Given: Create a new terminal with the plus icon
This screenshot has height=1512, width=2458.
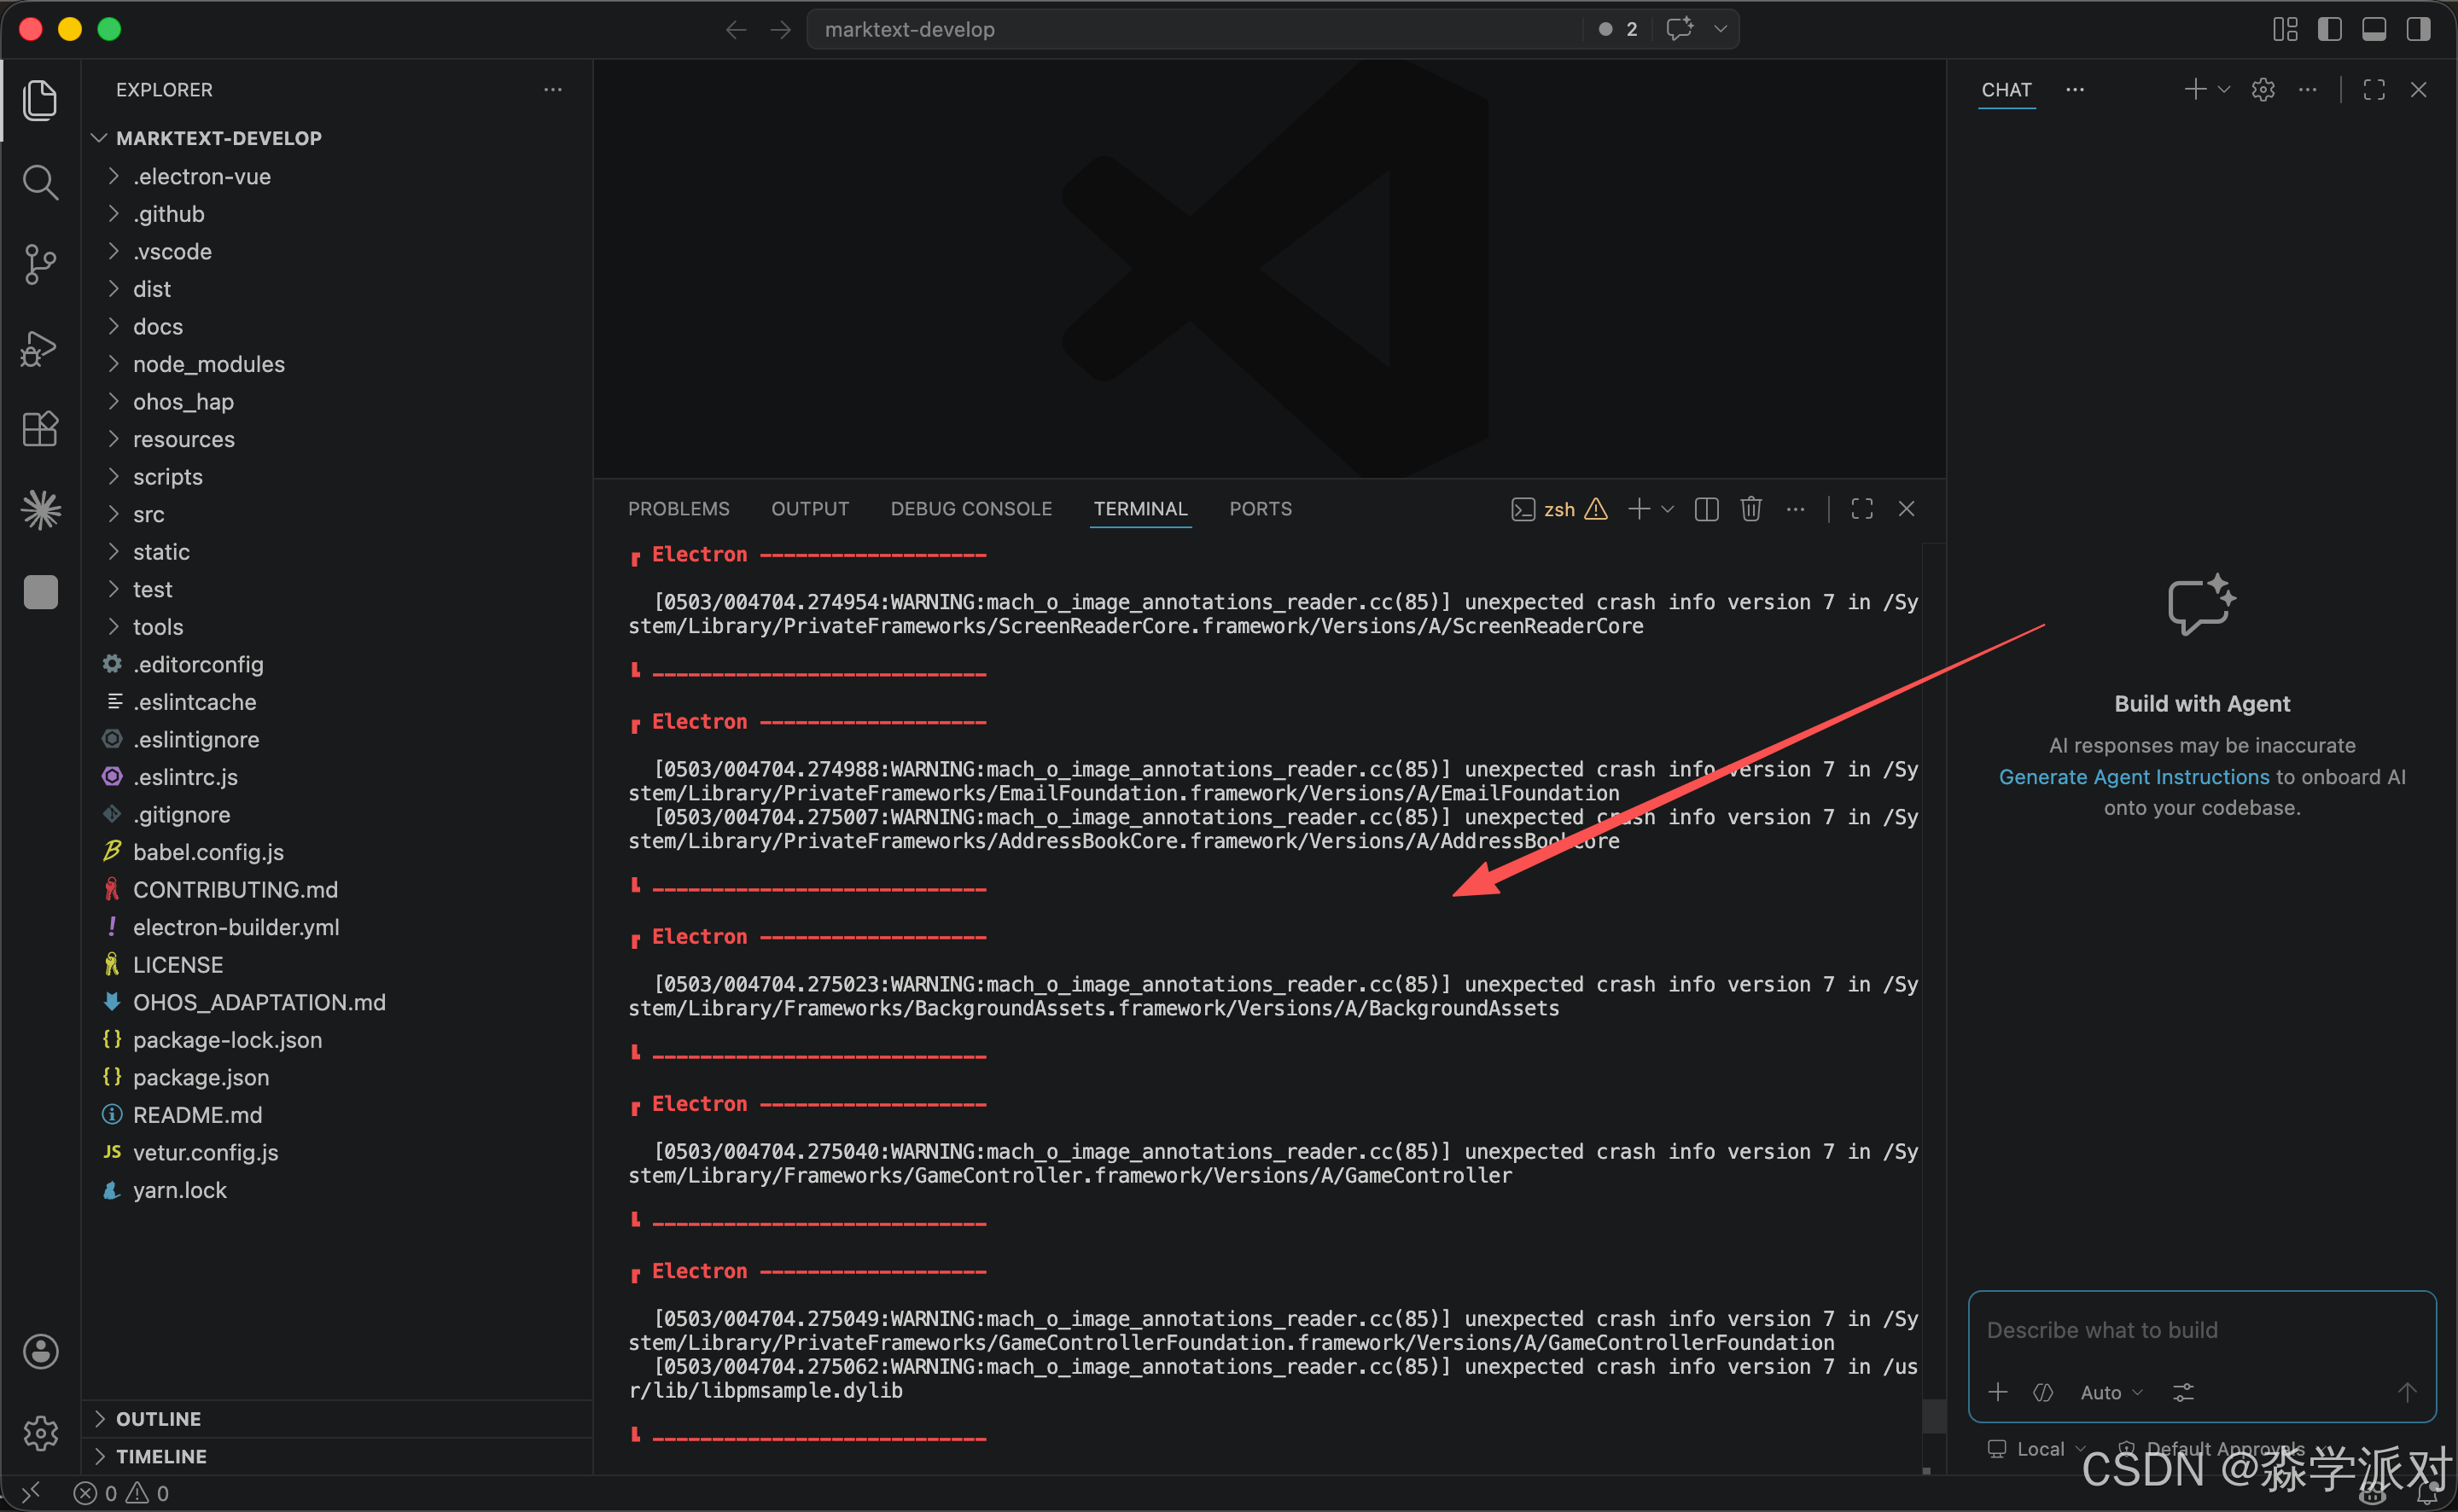Looking at the screenshot, I should point(1639,509).
